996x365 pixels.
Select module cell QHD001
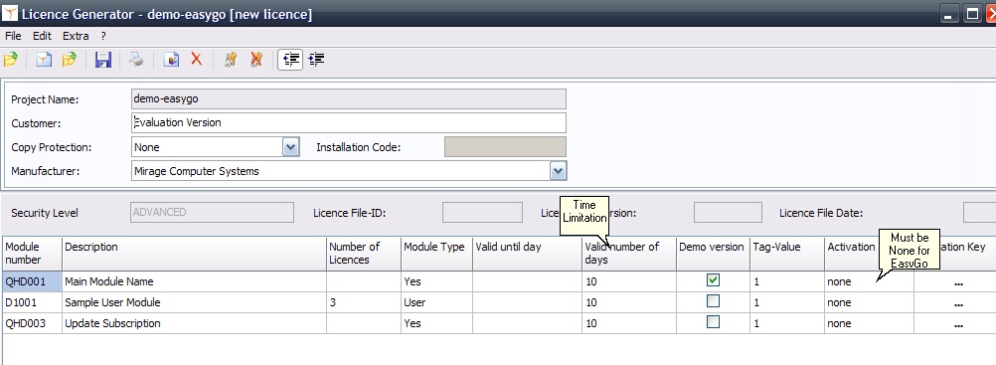pos(32,281)
